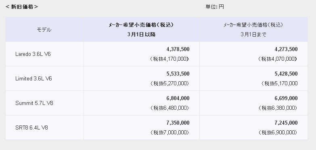
Task: Select the new Summit price 6,804,000
Action: click(x=178, y=98)
